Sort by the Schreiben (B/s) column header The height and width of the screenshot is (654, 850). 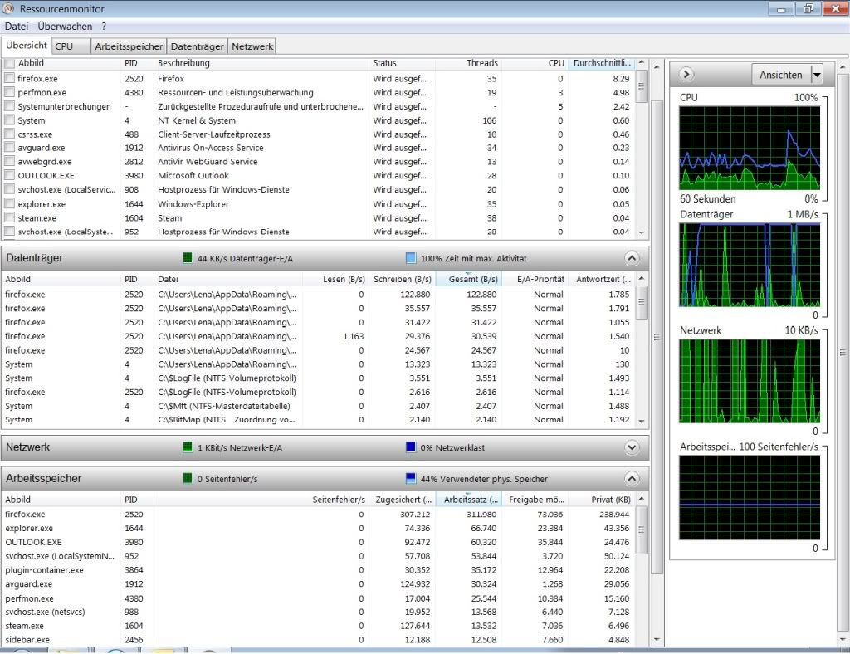pos(402,279)
